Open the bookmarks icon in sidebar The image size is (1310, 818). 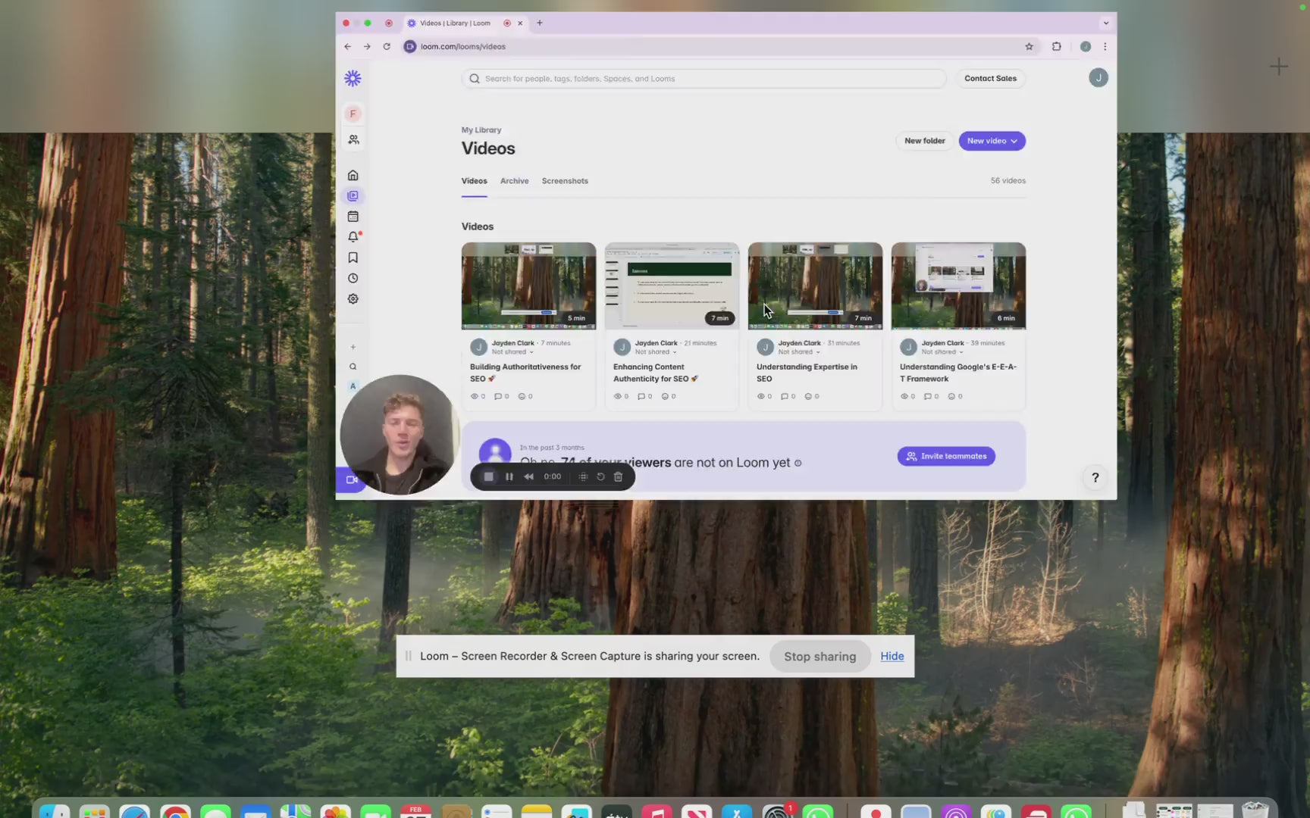[353, 258]
